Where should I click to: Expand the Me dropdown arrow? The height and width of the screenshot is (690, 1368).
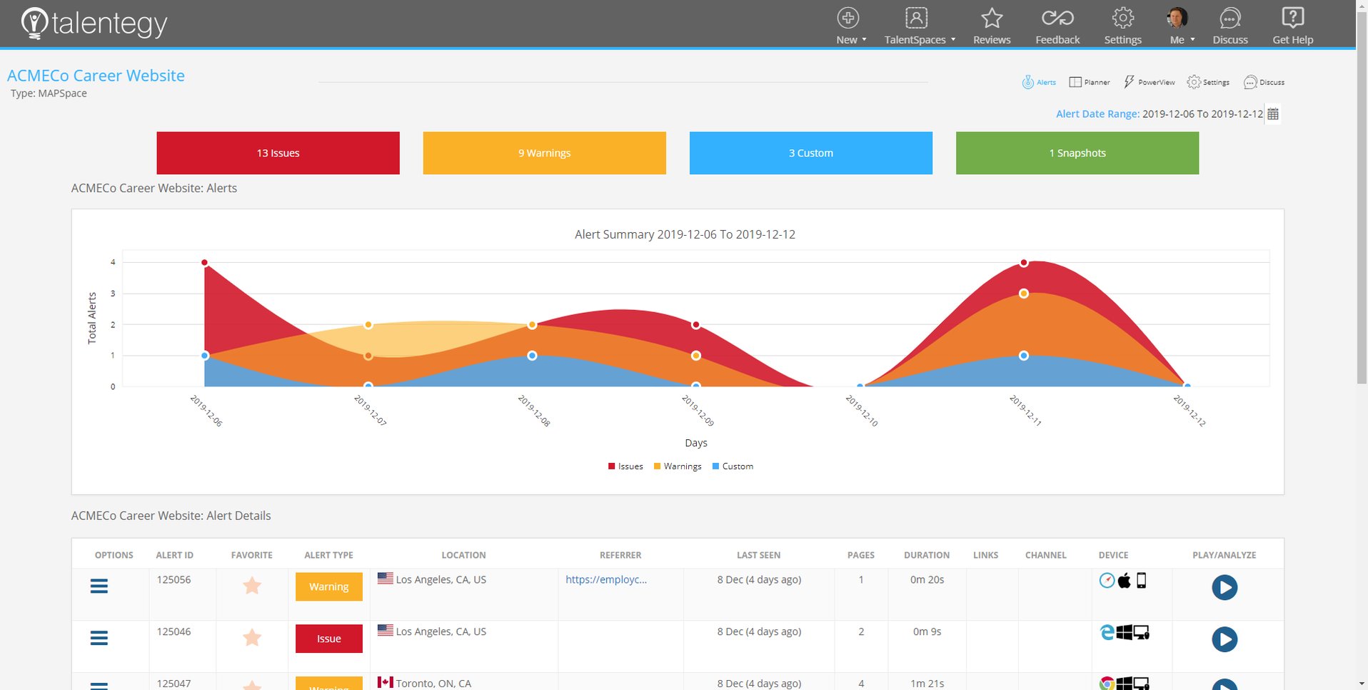coord(1192,40)
